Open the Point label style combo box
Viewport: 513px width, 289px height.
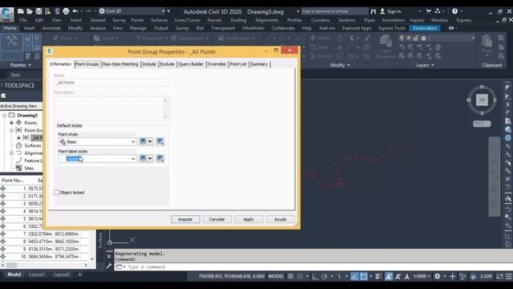click(97, 159)
